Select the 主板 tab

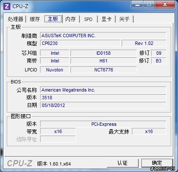tap(53, 19)
